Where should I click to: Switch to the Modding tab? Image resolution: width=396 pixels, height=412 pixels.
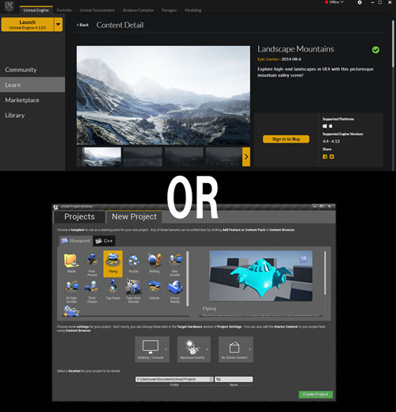pyautogui.click(x=193, y=10)
